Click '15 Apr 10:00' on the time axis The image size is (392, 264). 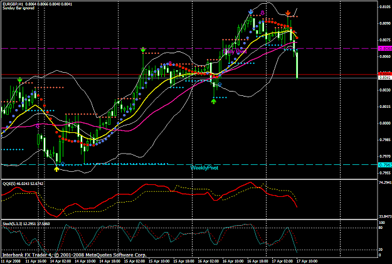click(159, 261)
